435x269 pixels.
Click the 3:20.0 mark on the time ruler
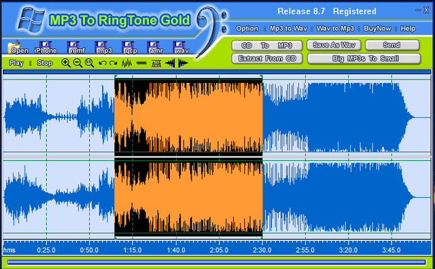(x=348, y=250)
